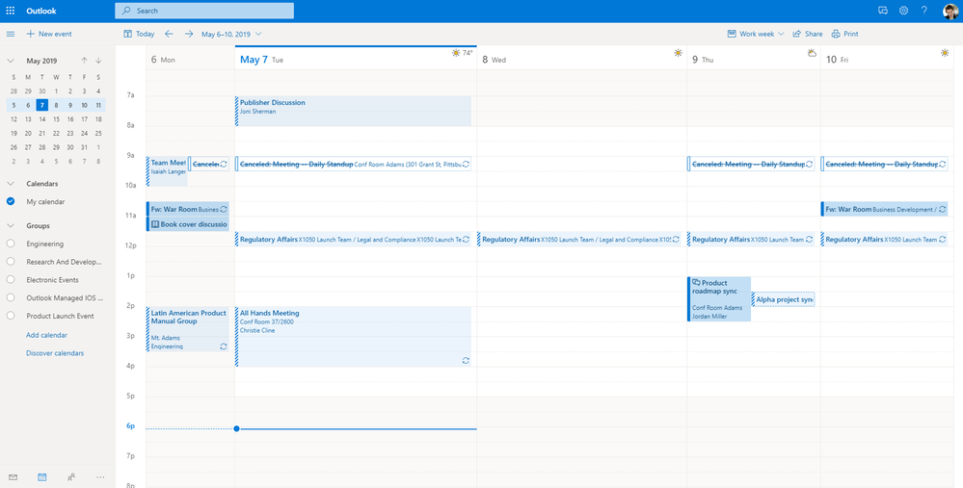This screenshot has height=488, width=963.
Task: Click the Share menu item
Action: 808,34
